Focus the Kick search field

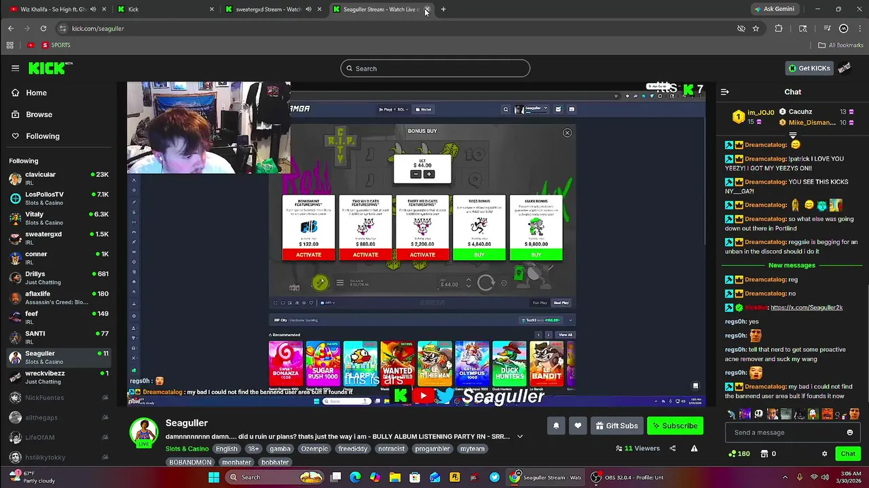pos(435,68)
